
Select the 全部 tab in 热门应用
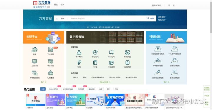pos(43,89)
